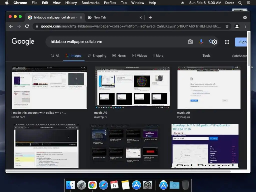Open Finder from the Dock
The image size is (256, 192).
(x=70, y=185)
